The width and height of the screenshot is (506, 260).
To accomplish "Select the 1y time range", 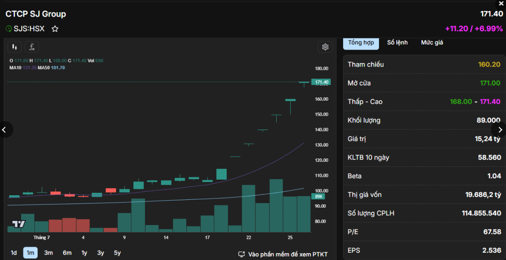I will 84,253.
